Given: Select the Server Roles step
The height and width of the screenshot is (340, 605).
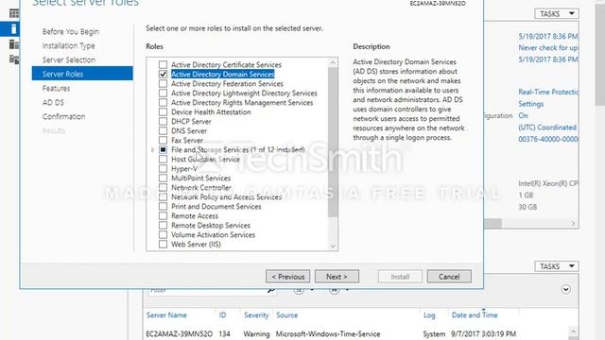Looking at the screenshot, I should pyautogui.click(x=82, y=74).
